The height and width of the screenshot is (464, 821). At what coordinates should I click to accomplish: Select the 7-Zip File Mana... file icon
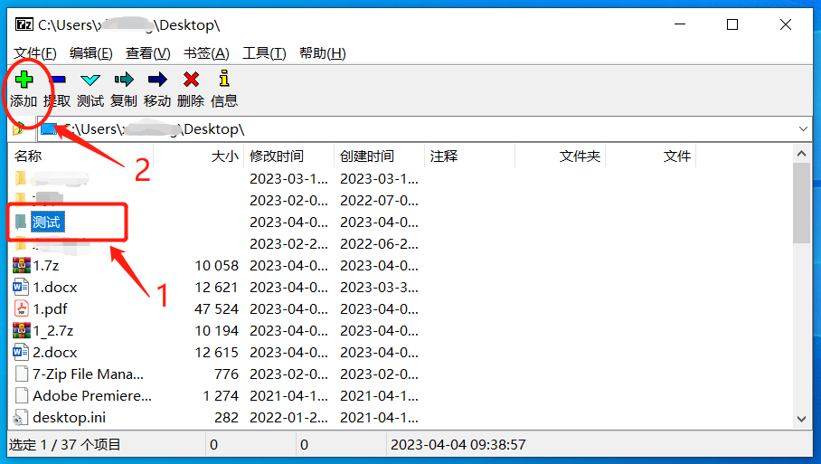[22, 374]
